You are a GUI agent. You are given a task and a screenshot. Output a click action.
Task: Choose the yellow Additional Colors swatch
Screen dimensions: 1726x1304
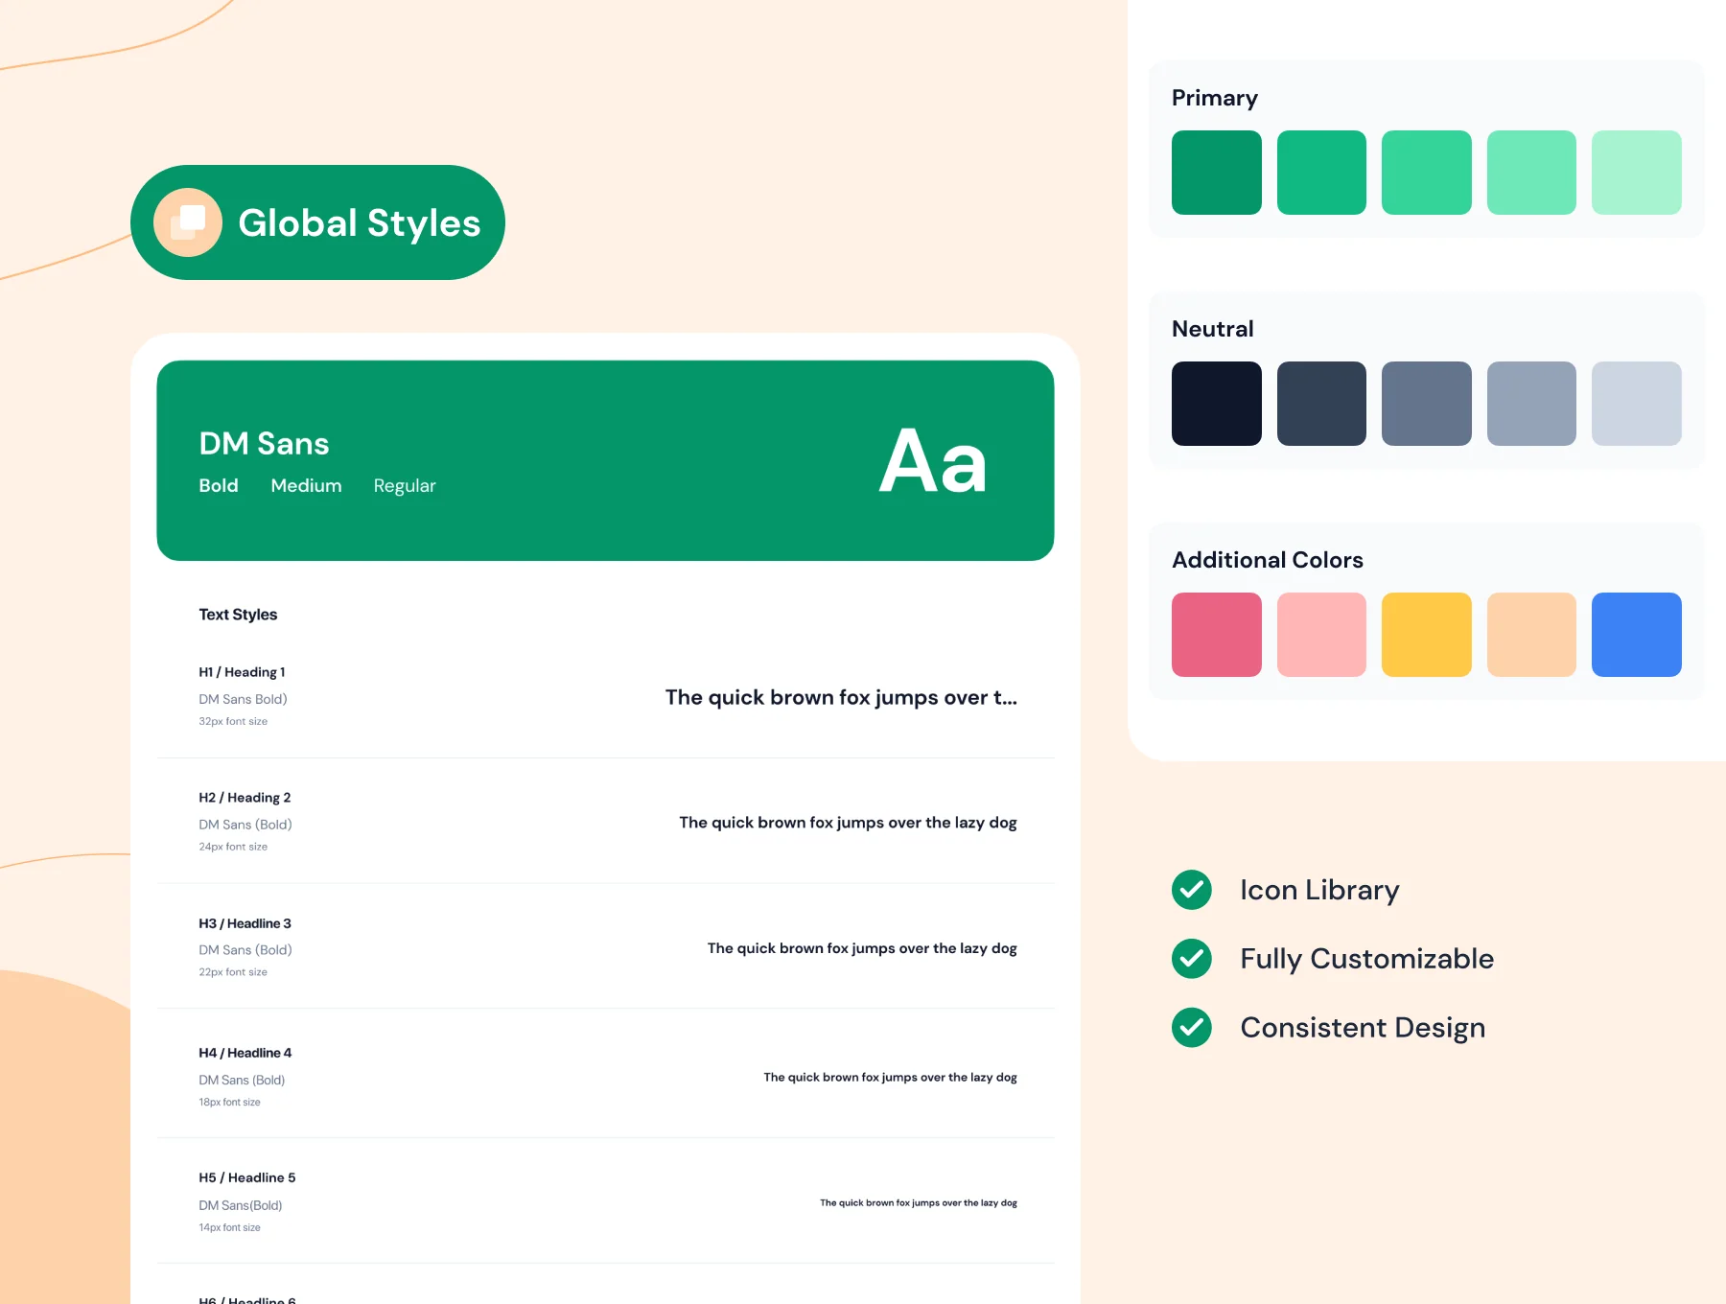click(1427, 635)
